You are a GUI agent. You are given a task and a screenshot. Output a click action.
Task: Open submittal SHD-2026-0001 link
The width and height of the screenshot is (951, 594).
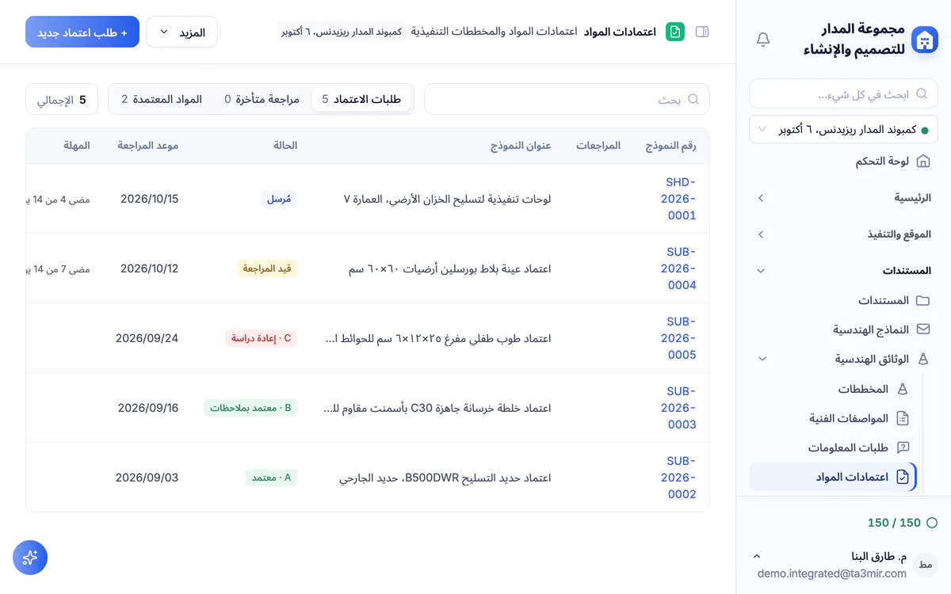(x=679, y=198)
